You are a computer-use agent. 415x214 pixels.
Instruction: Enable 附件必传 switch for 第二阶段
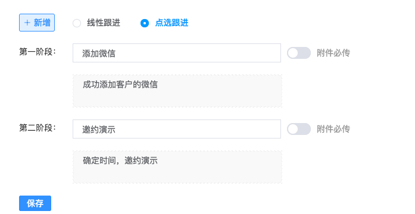coord(299,129)
